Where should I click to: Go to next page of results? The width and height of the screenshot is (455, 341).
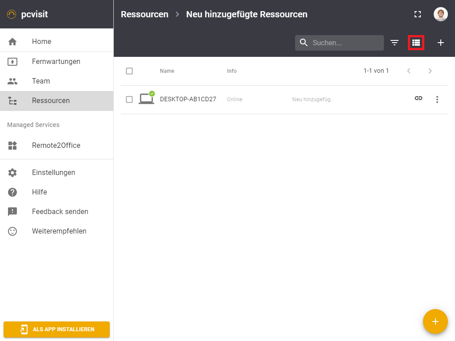click(430, 71)
